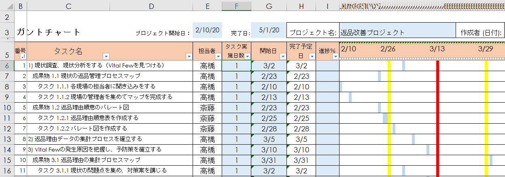Image resolution: width=505 pixels, height=177 pixels.
Task: Select the 完了日 label
Action: pos(240,33)
